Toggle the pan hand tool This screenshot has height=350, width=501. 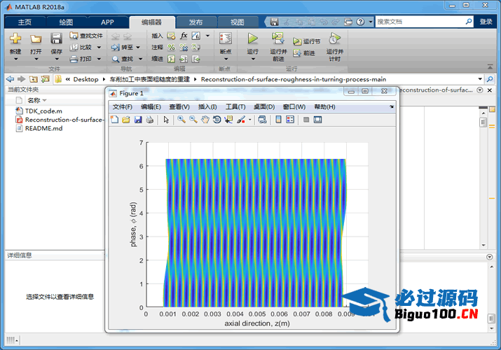(205, 120)
